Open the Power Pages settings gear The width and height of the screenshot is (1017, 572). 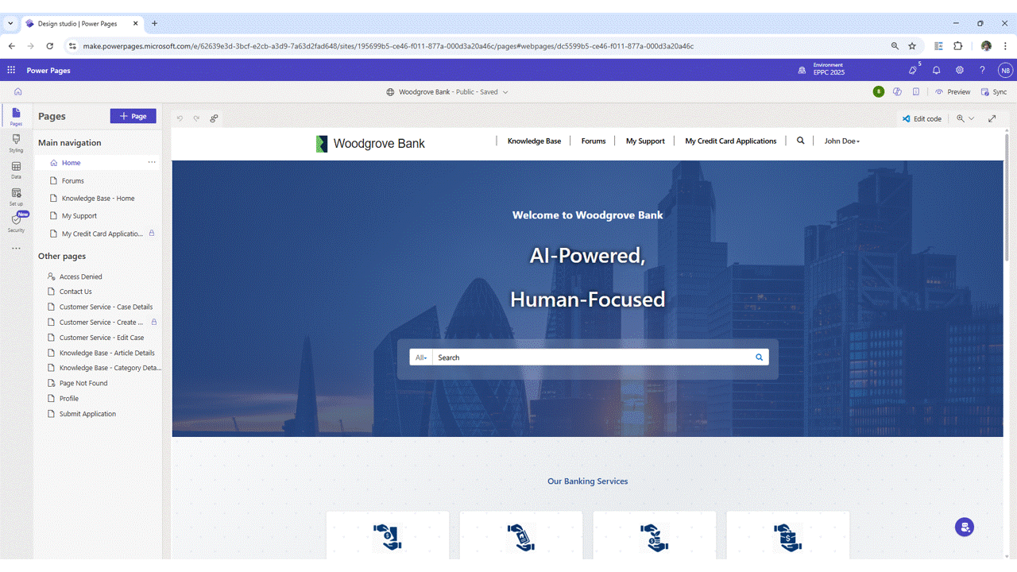pyautogui.click(x=959, y=70)
